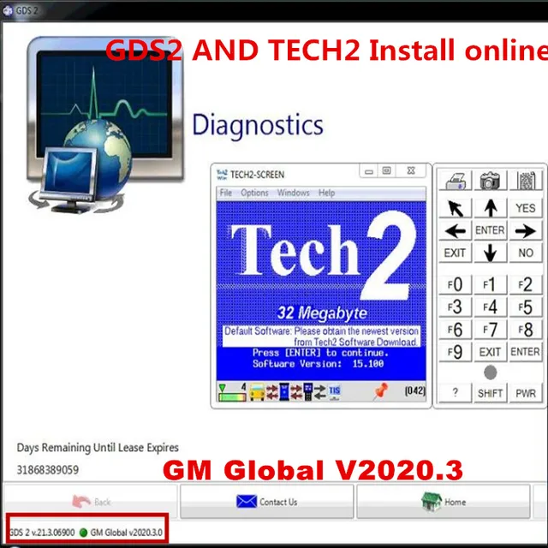Click the yellow car icon in the Tech2 status bar
The width and height of the screenshot is (548, 548).
coord(257,392)
